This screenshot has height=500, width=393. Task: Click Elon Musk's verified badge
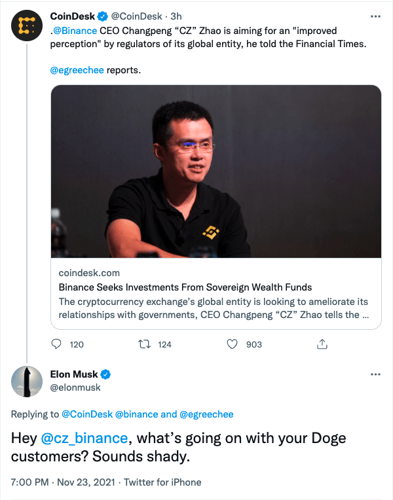point(105,374)
